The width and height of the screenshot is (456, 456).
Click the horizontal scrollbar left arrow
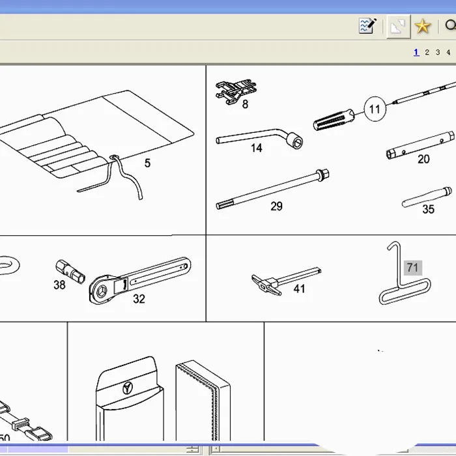(215, 449)
